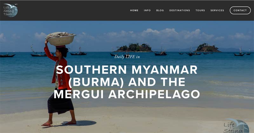Select the 'Daily LIFE in' subtitle
Image resolution: width=254 pixels, height=133 pixels.
tap(127, 57)
